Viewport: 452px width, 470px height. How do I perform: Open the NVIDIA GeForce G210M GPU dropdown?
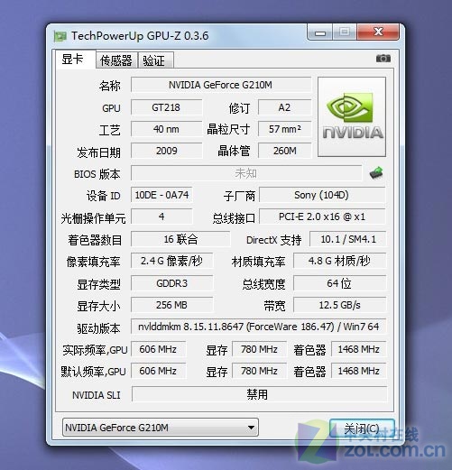pos(161,427)
